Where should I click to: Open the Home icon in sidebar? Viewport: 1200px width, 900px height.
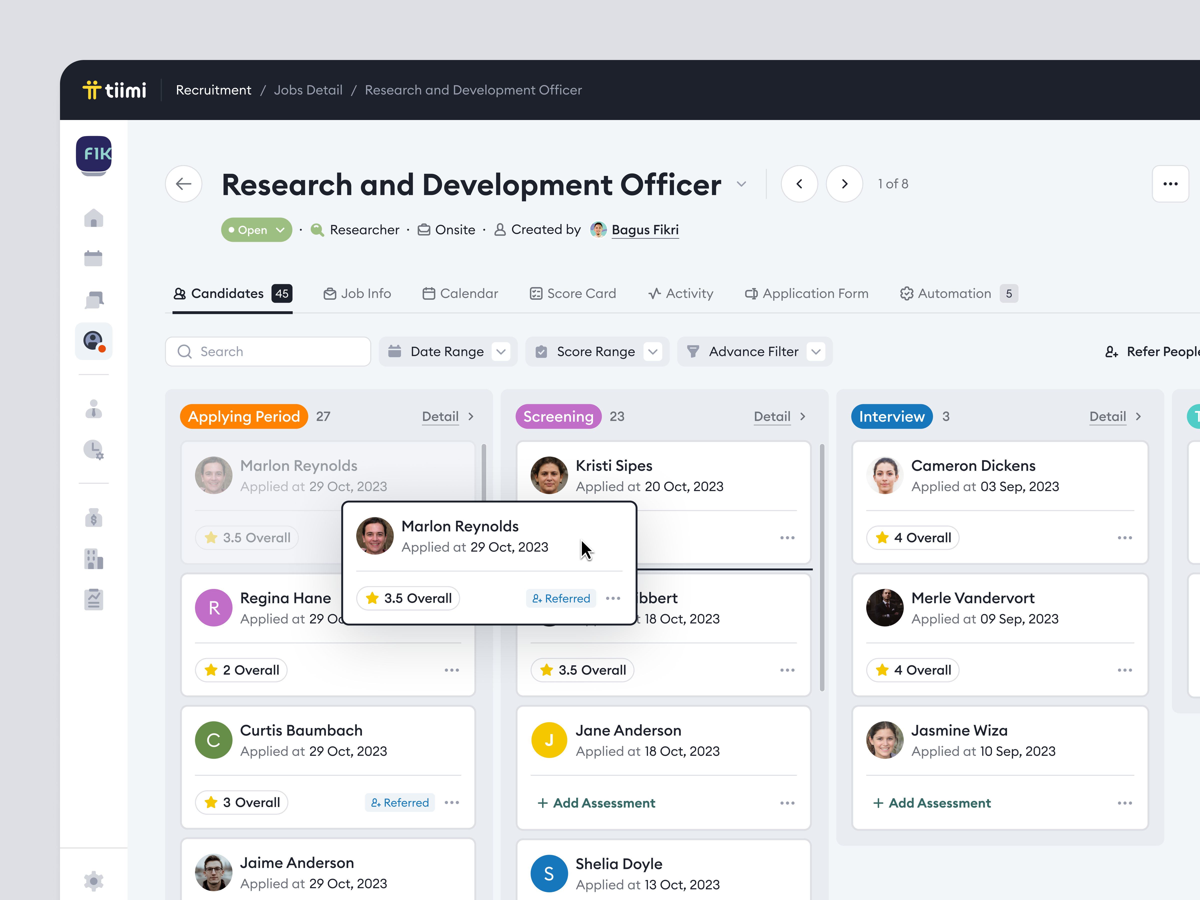pyautogui.click(x=93, y=217)
